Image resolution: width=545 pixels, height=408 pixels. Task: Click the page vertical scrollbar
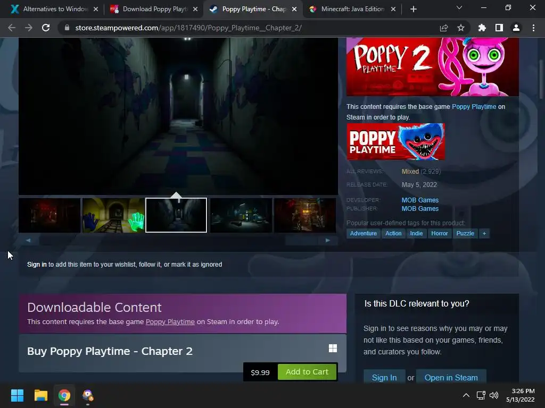(541, 80)
